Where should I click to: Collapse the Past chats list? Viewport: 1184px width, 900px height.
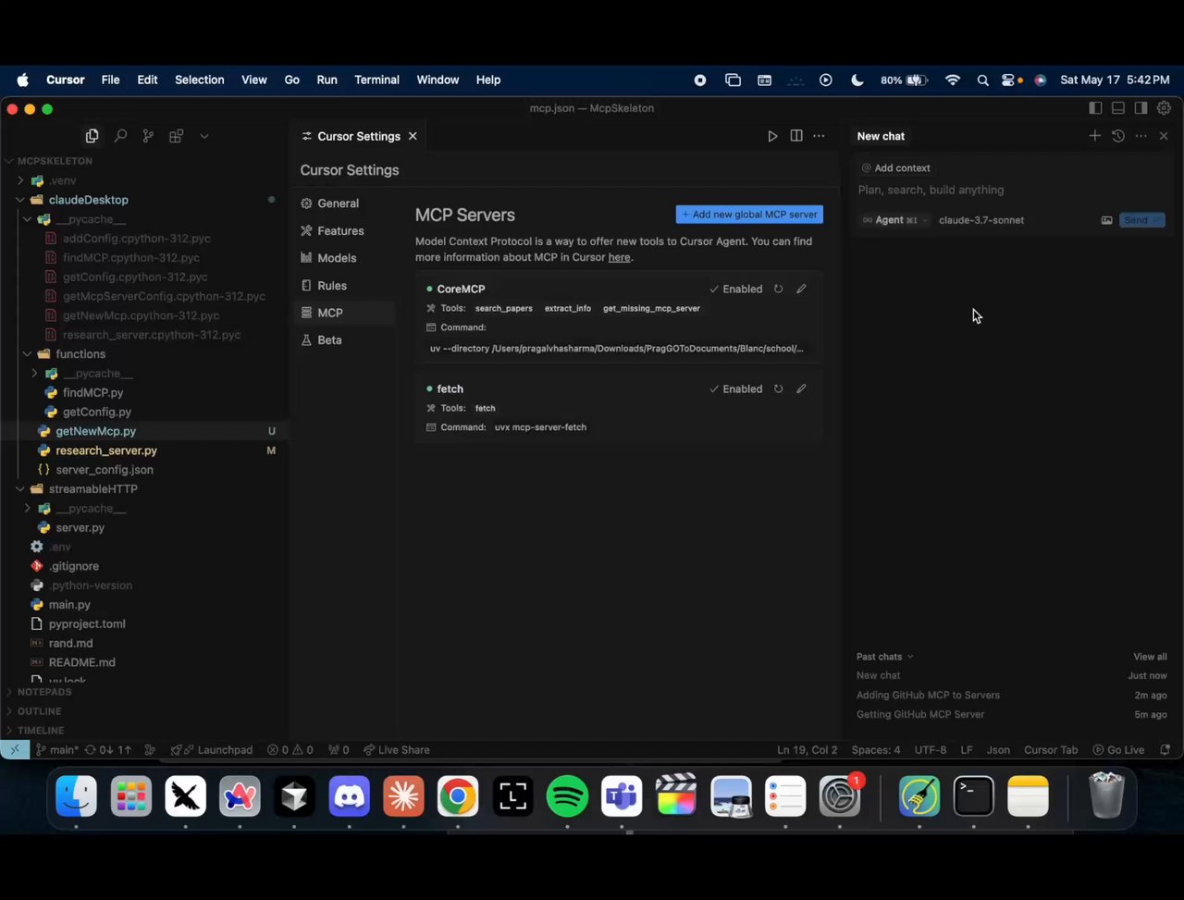[x=885, y=657]
